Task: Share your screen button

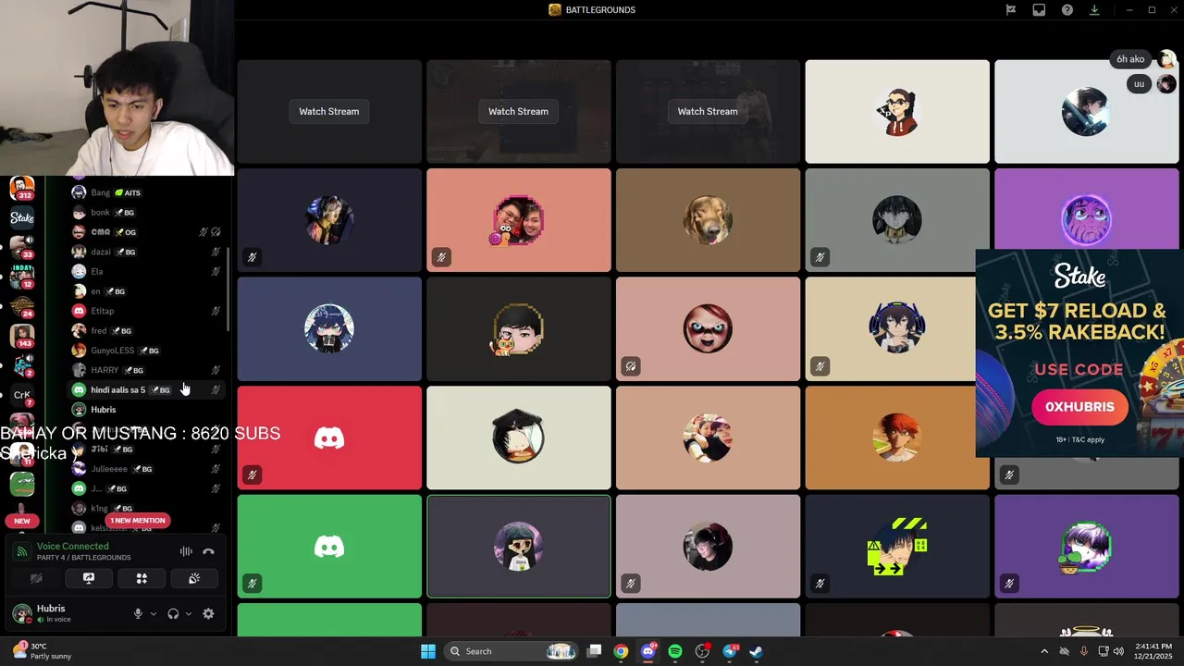Action: tap(89, 578)
